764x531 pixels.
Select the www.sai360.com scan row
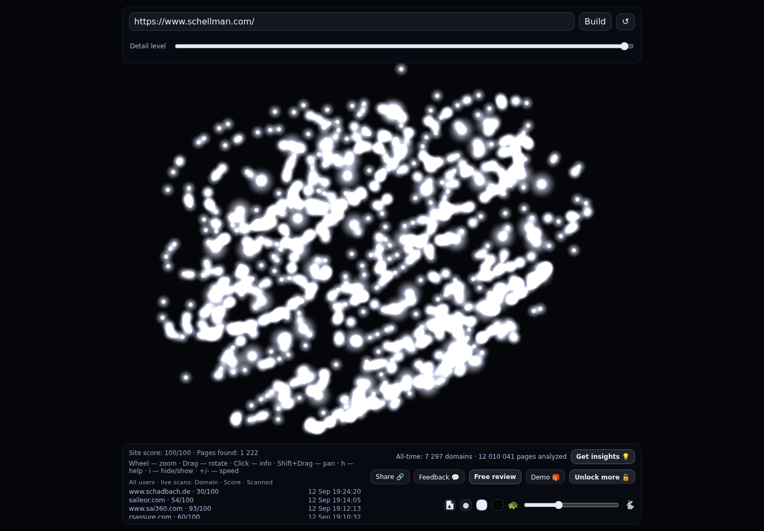tap(245, 509)
